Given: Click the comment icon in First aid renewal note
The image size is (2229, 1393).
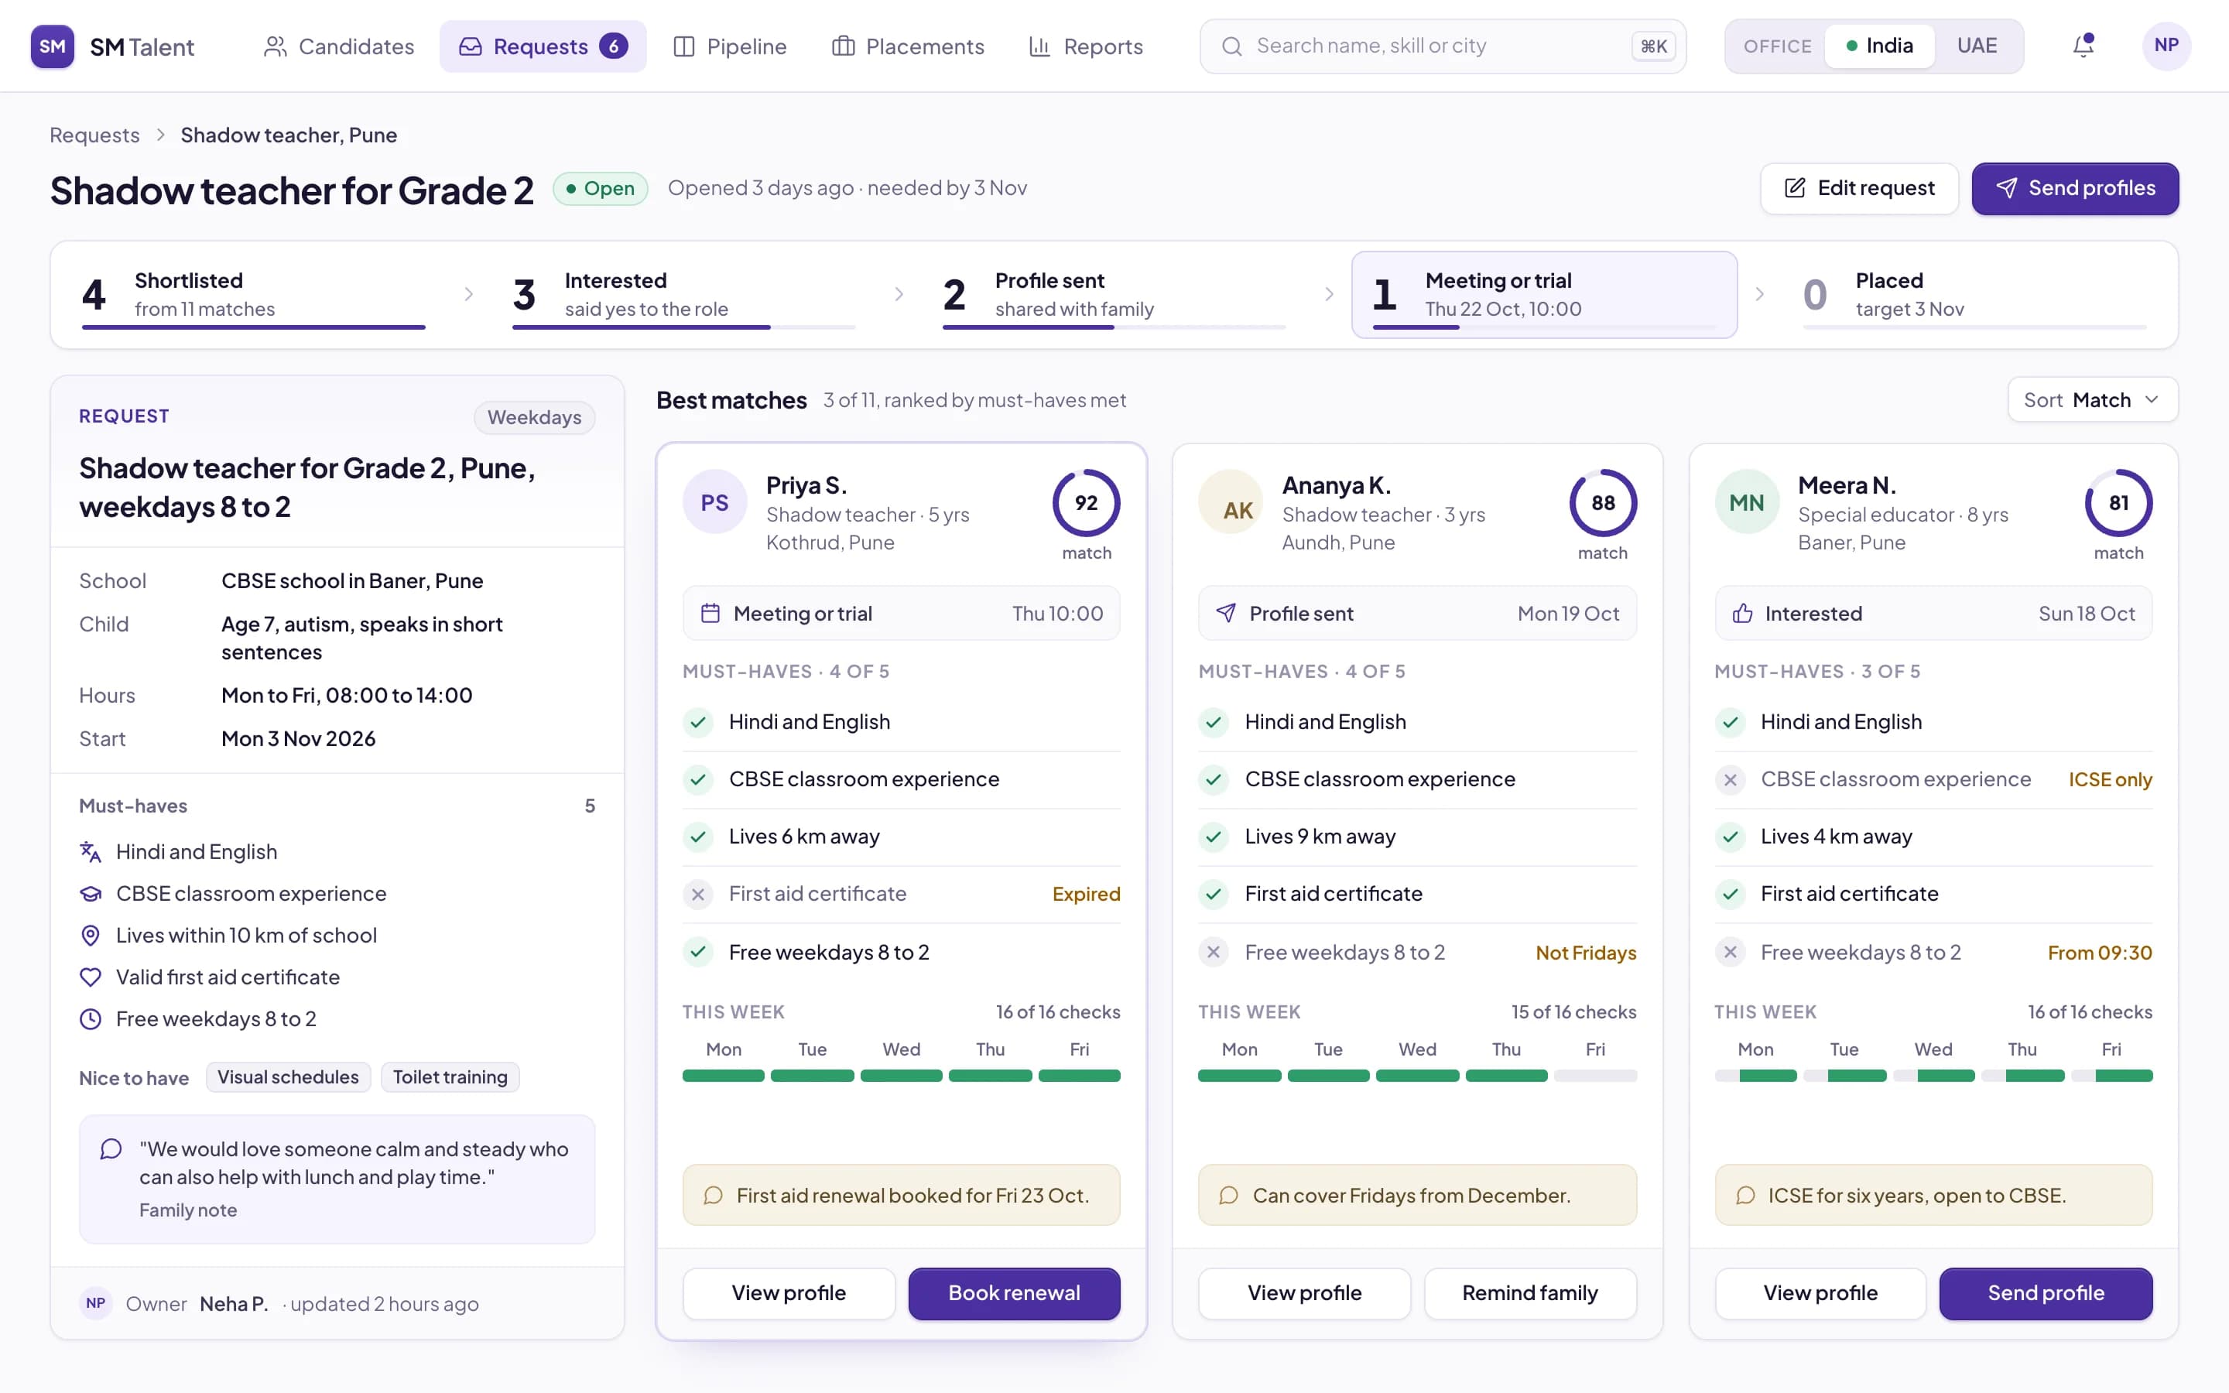Looking at the screenshot, I should tap(713, 1195).
